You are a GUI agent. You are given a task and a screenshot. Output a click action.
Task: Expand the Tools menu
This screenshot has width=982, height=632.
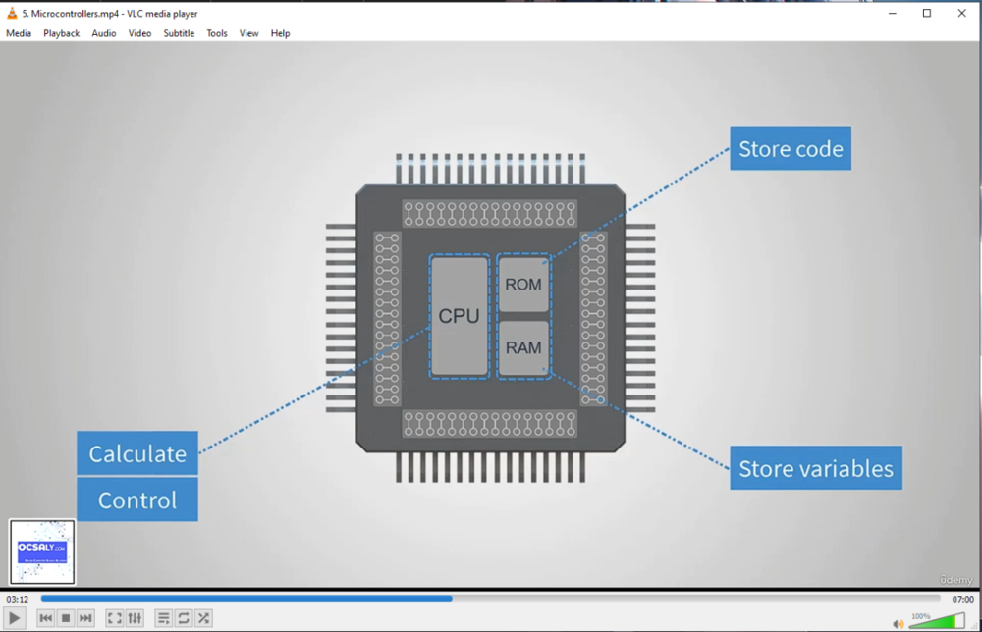(217, 33)
